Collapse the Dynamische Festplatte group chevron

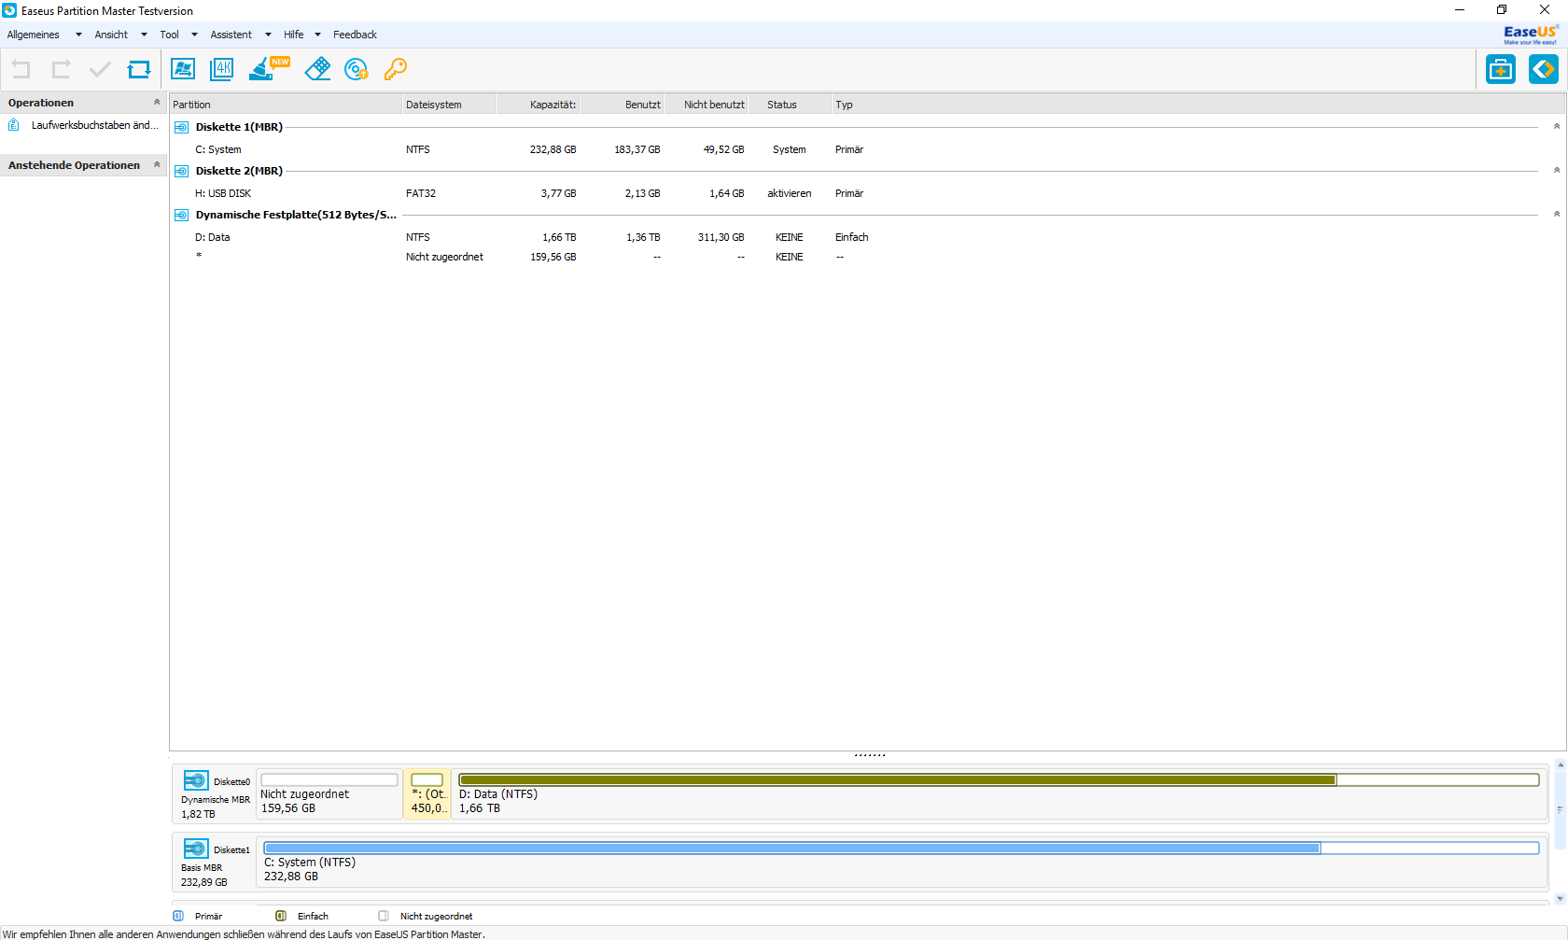point(1557,214)
